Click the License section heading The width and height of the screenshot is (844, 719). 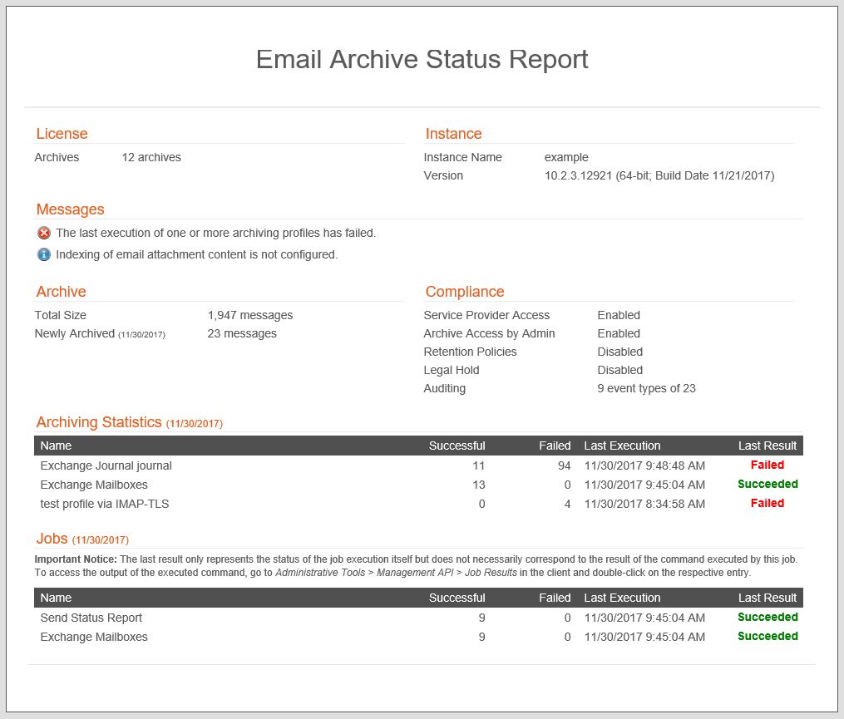pyautogui.click(x=62, y=134)
